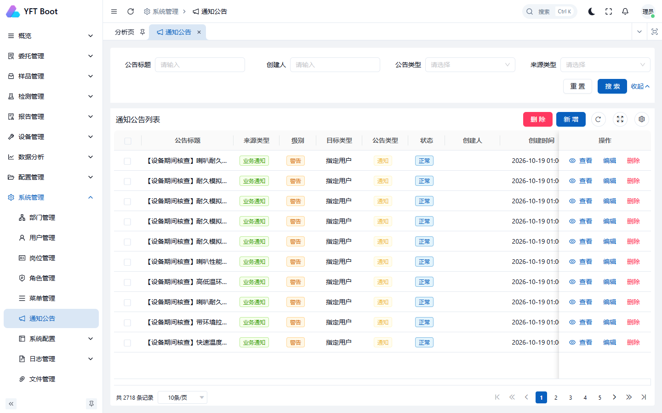Open table column settings gear
The width and height of the screenshot is (662, 413).
642,119
